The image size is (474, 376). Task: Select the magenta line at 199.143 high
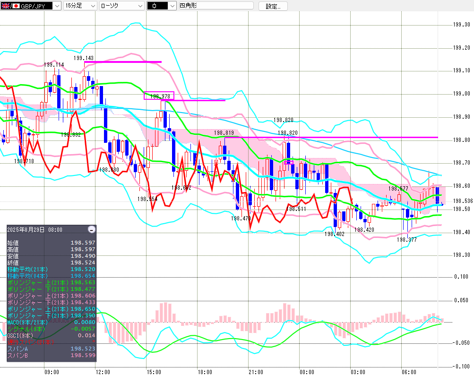pyautogui.click(x=123, y=62)
